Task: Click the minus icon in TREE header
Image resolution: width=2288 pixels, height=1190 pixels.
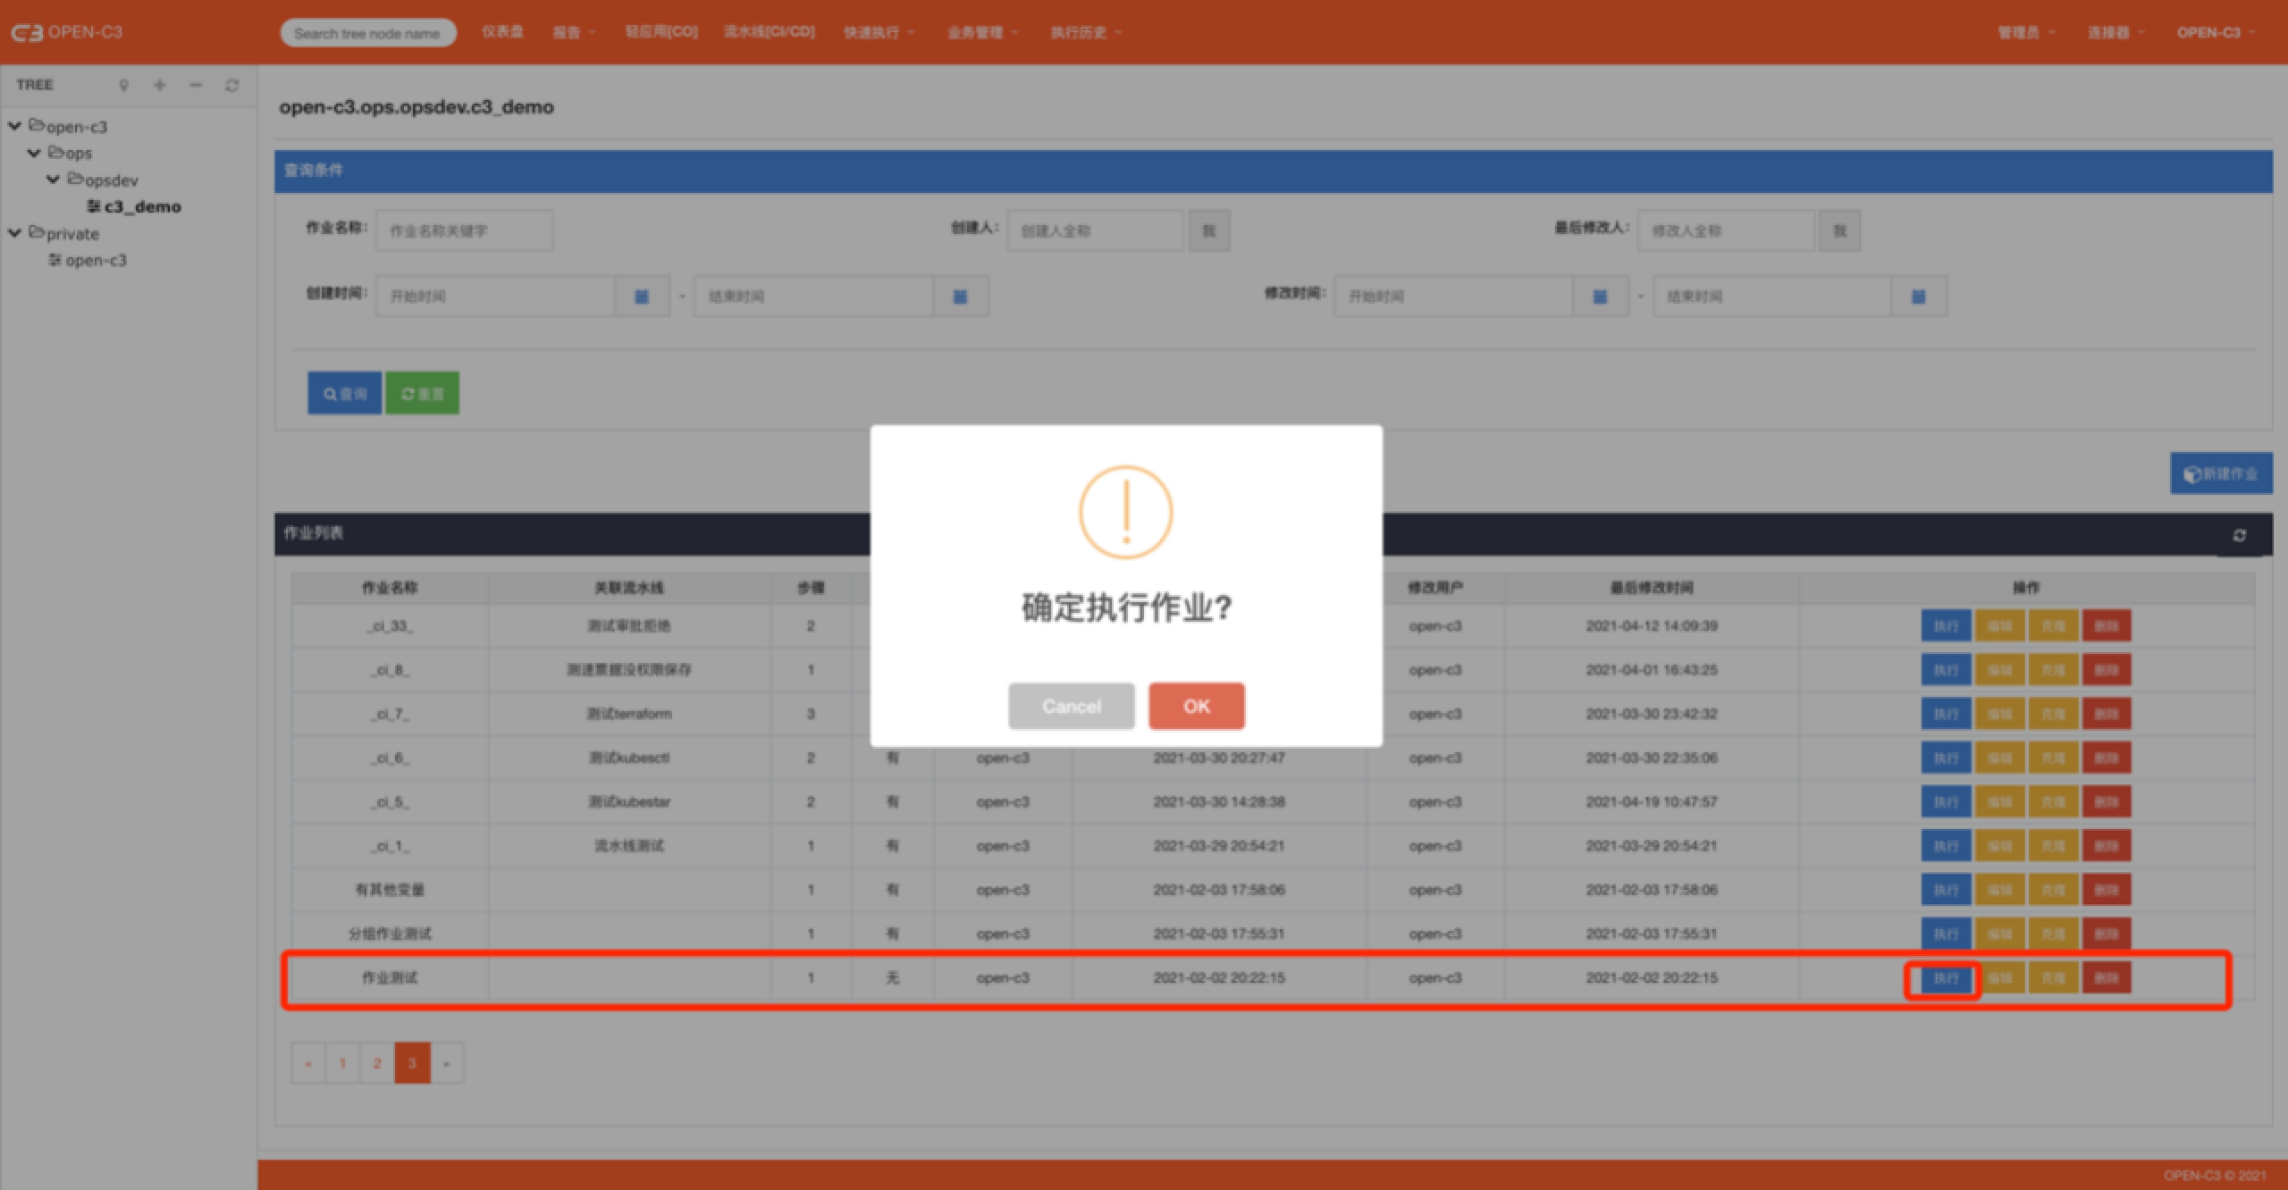Action: pyautogui.click(x=196, y=85)
